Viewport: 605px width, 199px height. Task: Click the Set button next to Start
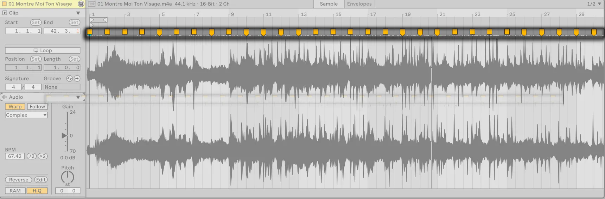36,22
